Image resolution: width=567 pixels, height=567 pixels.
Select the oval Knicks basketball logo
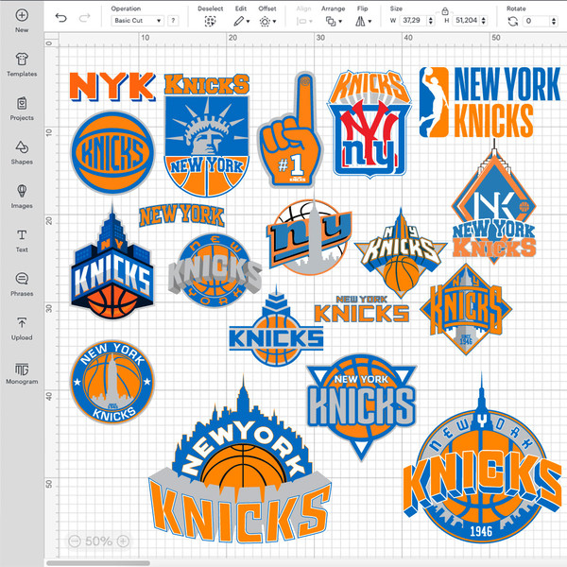[x=112, y=152]
